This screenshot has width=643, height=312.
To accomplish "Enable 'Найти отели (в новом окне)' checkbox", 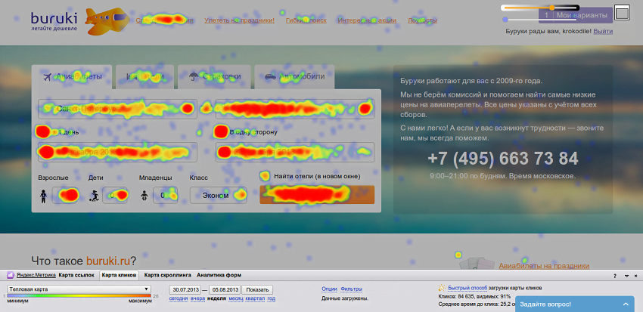I will pyautogui.click(x=265, y=176).
